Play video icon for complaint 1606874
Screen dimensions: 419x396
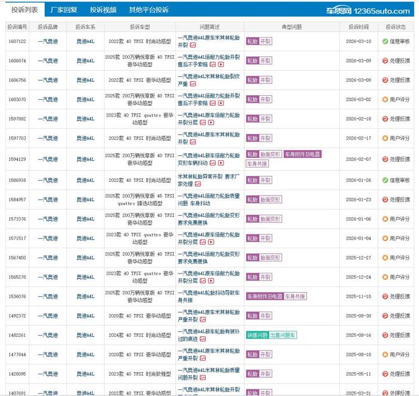pos(221,64)
